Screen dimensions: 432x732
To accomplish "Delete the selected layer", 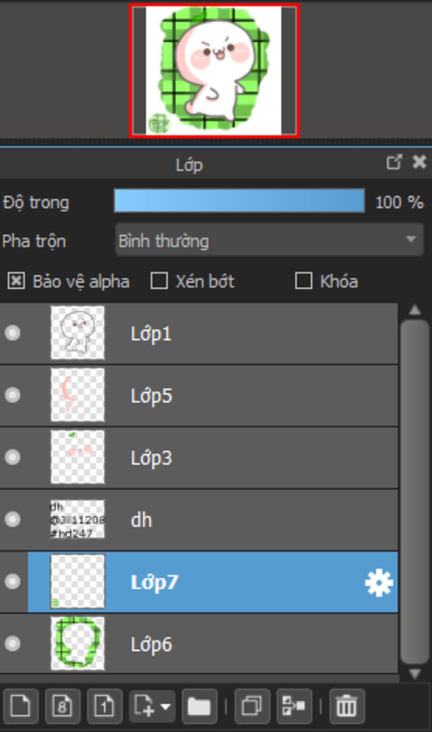I will click(x=346, y=705).
